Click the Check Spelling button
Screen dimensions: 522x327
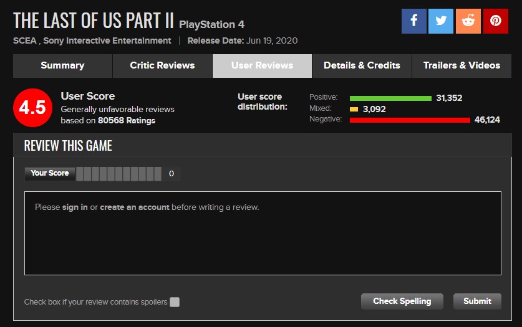tap(402, 301)
